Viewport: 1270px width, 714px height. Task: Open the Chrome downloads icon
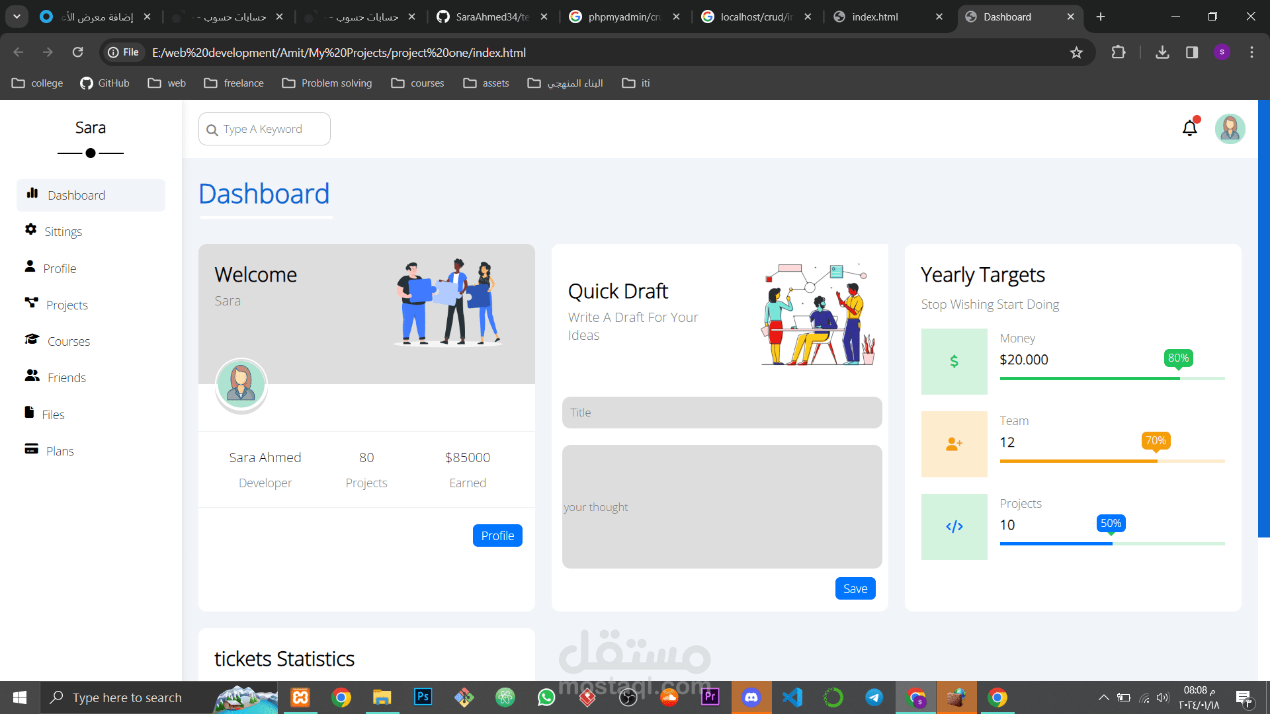point(1162,52)
